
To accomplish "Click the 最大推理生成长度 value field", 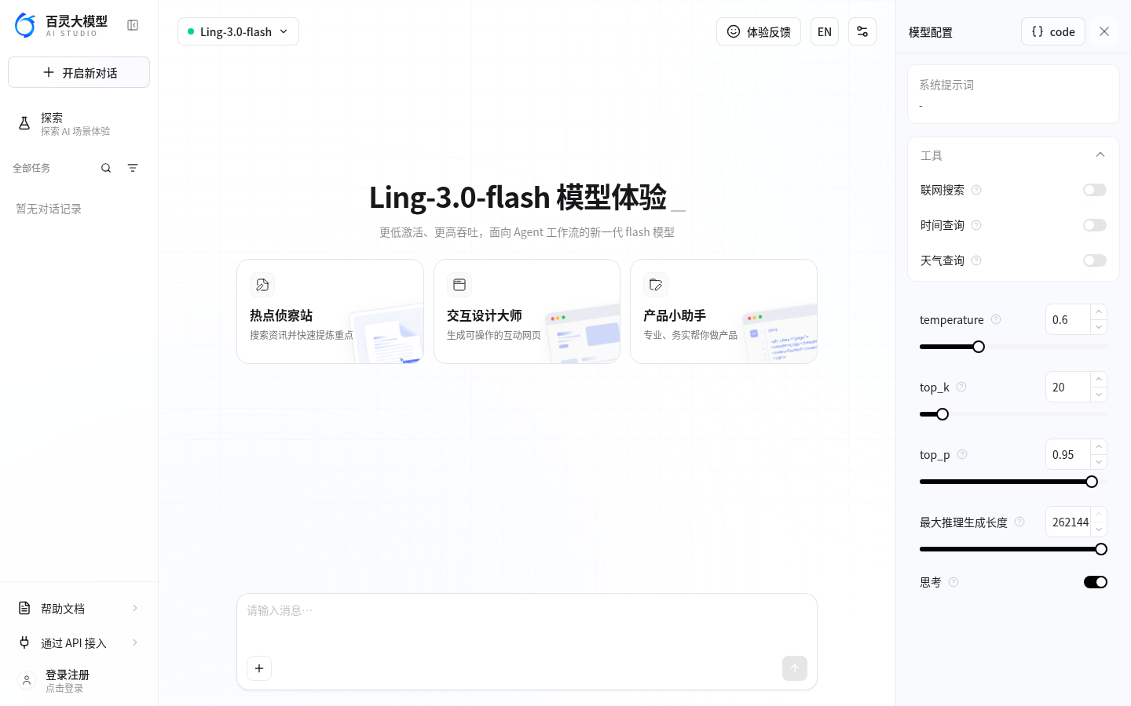I will point(1068,522).
